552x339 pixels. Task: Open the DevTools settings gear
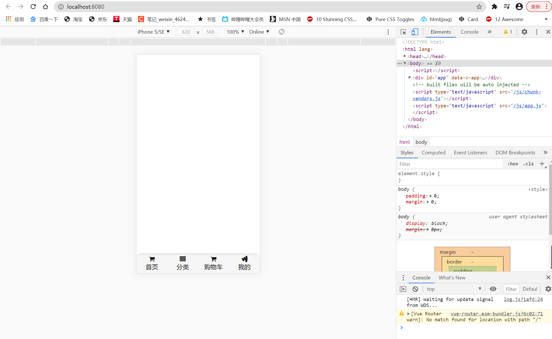point(524,32)
